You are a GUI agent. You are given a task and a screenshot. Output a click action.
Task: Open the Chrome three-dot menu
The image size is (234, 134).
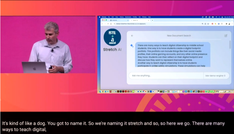(232, 24)
